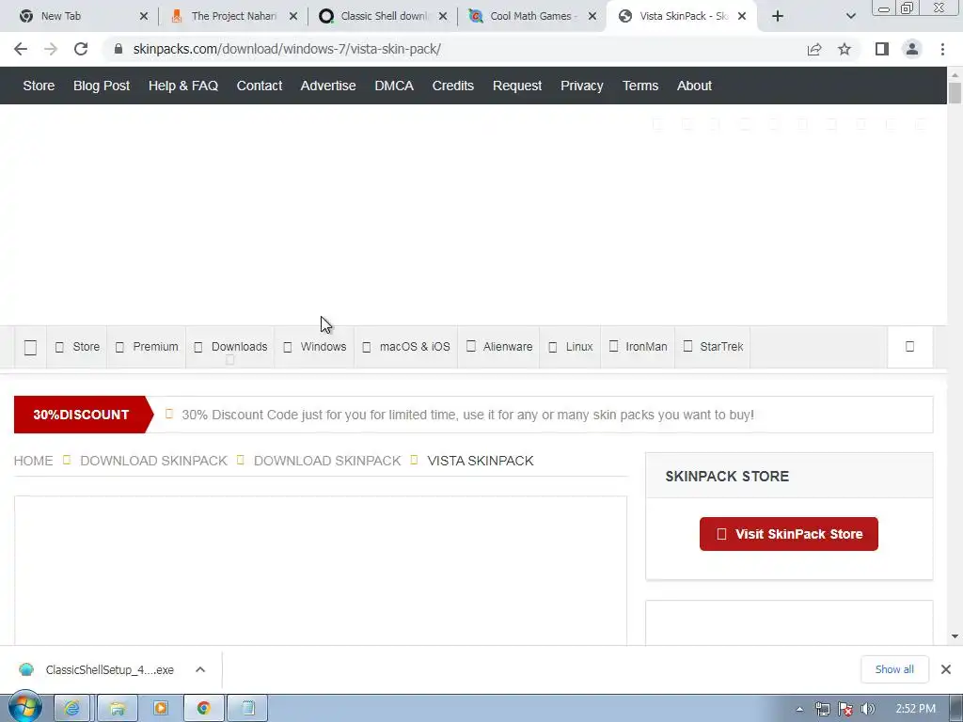Open the About page
The height and width of the screenshot is (722, 963).
[694, 86]
